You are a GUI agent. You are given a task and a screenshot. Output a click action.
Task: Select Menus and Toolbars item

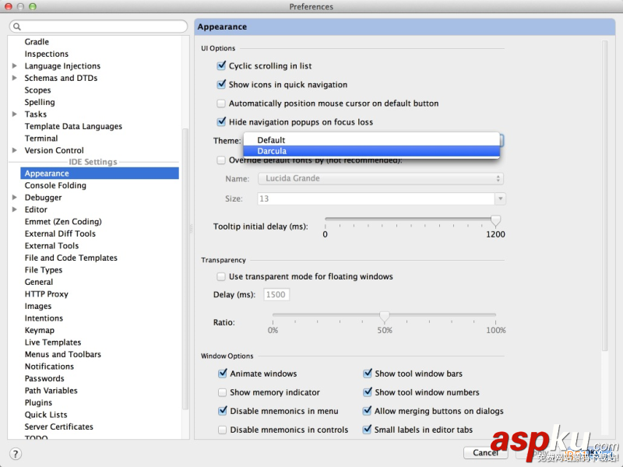click(x=63, y=354)
